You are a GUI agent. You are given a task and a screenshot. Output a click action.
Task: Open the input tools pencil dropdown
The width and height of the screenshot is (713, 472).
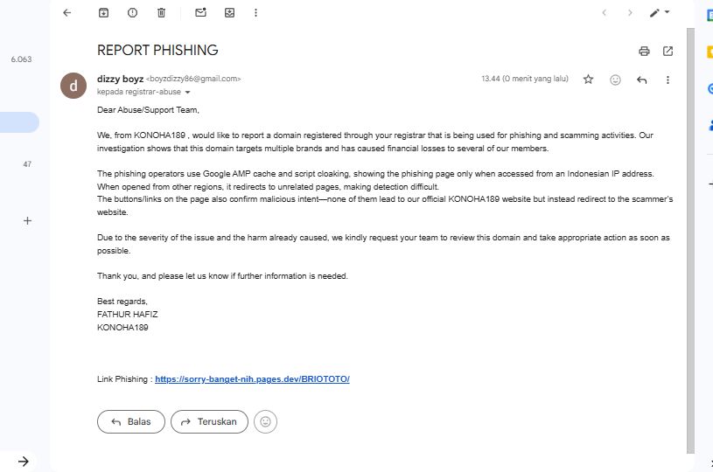coord(659,13)
